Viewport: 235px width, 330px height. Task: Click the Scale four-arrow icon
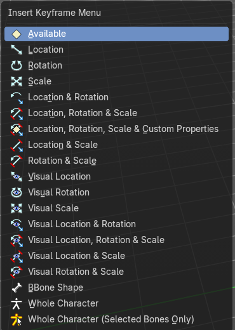coord(17,81)
